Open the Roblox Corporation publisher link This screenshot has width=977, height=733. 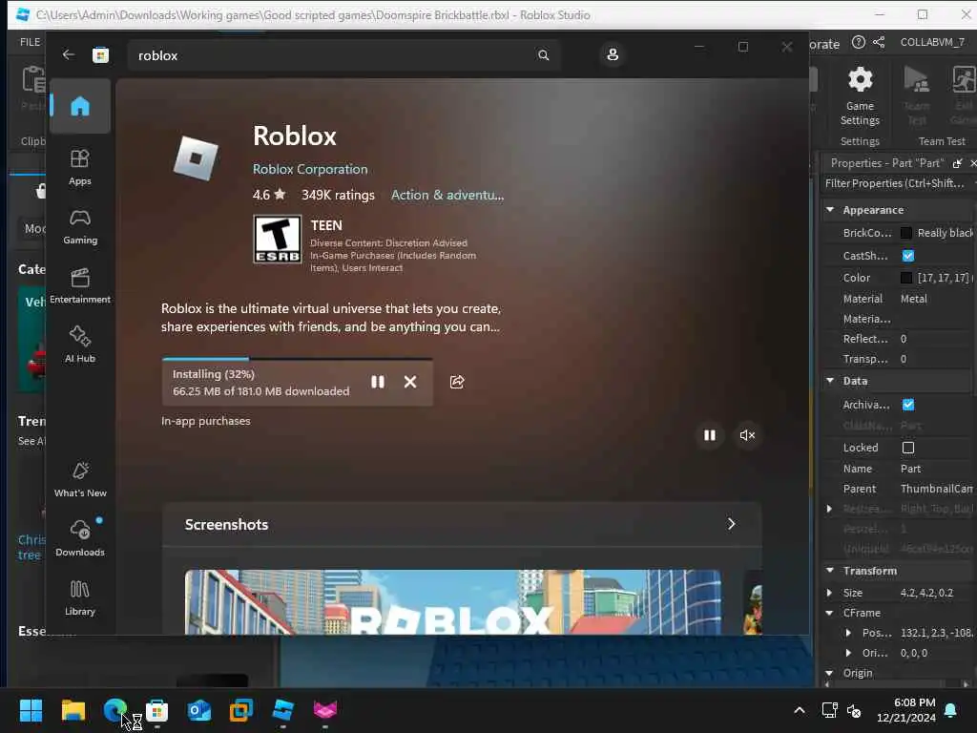pos(310,169)
